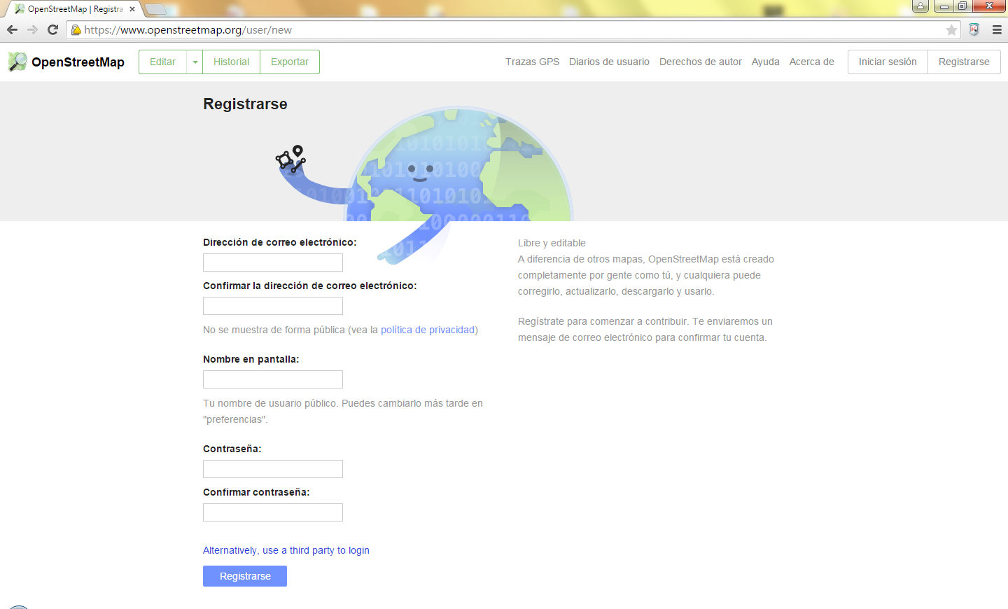The image size is (1008, 609).
Task: Close the OpenStreetMap browser tab
Action: coord(132,9)
